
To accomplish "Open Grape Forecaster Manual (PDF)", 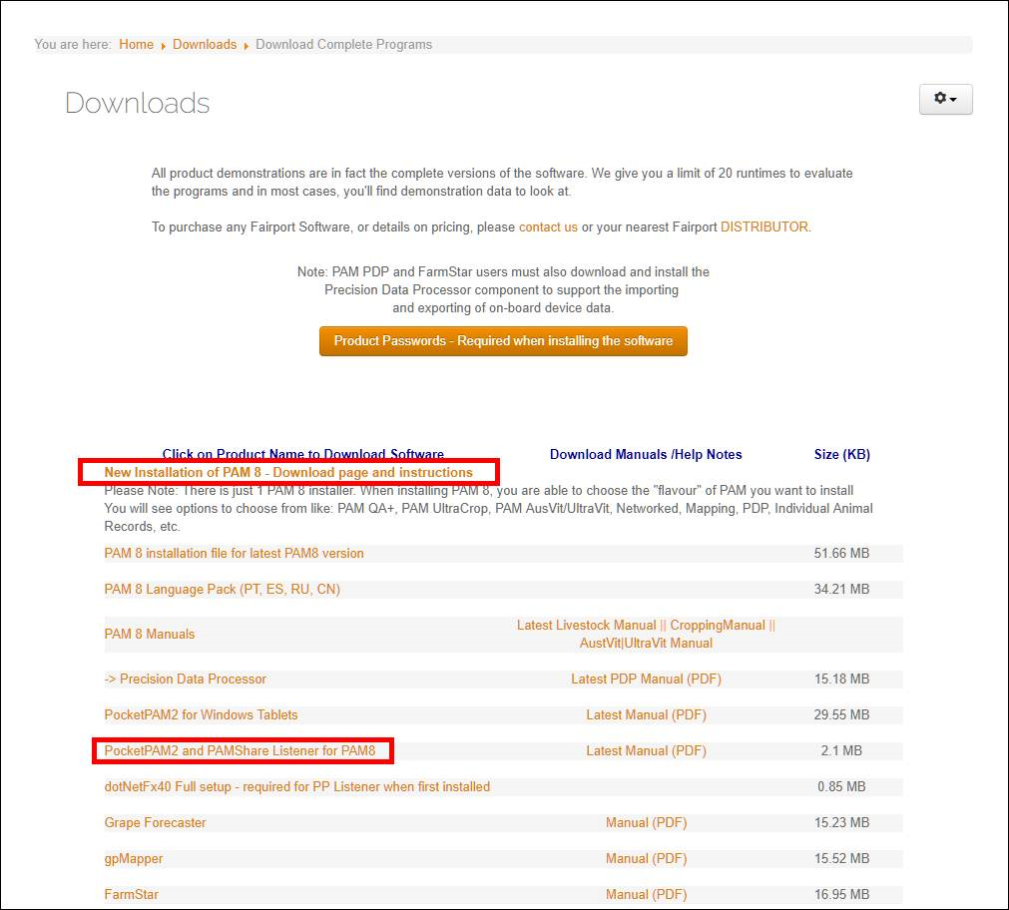I will tap(646, 823).
